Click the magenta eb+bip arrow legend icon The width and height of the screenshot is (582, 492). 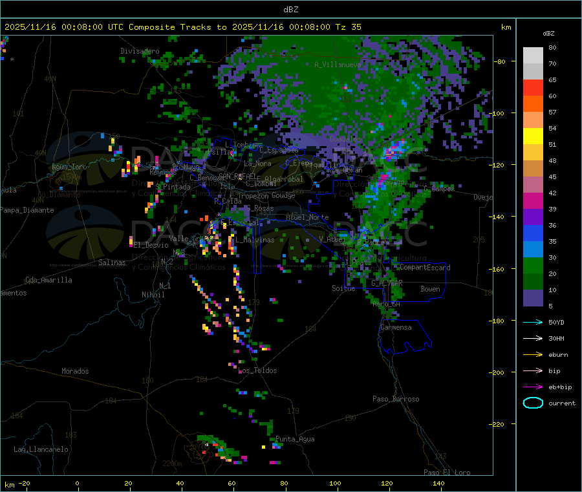tap(533, 387)
